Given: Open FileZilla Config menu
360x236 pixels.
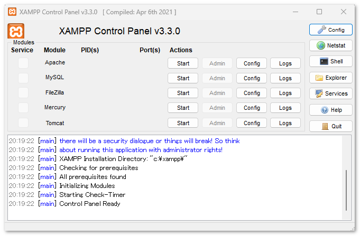Looking at the screenshot, I should pyautogui.click(x=252, y=93).
